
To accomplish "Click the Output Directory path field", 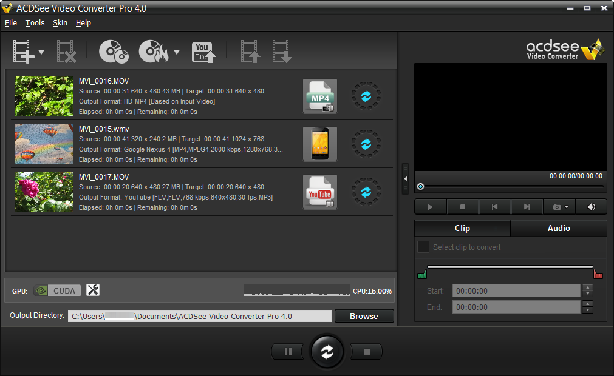I will tap(200, 316).
